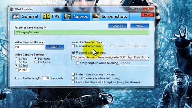Uncheck Record external input
The width and height of the screenshot is (192, 108).
(73, 52)
